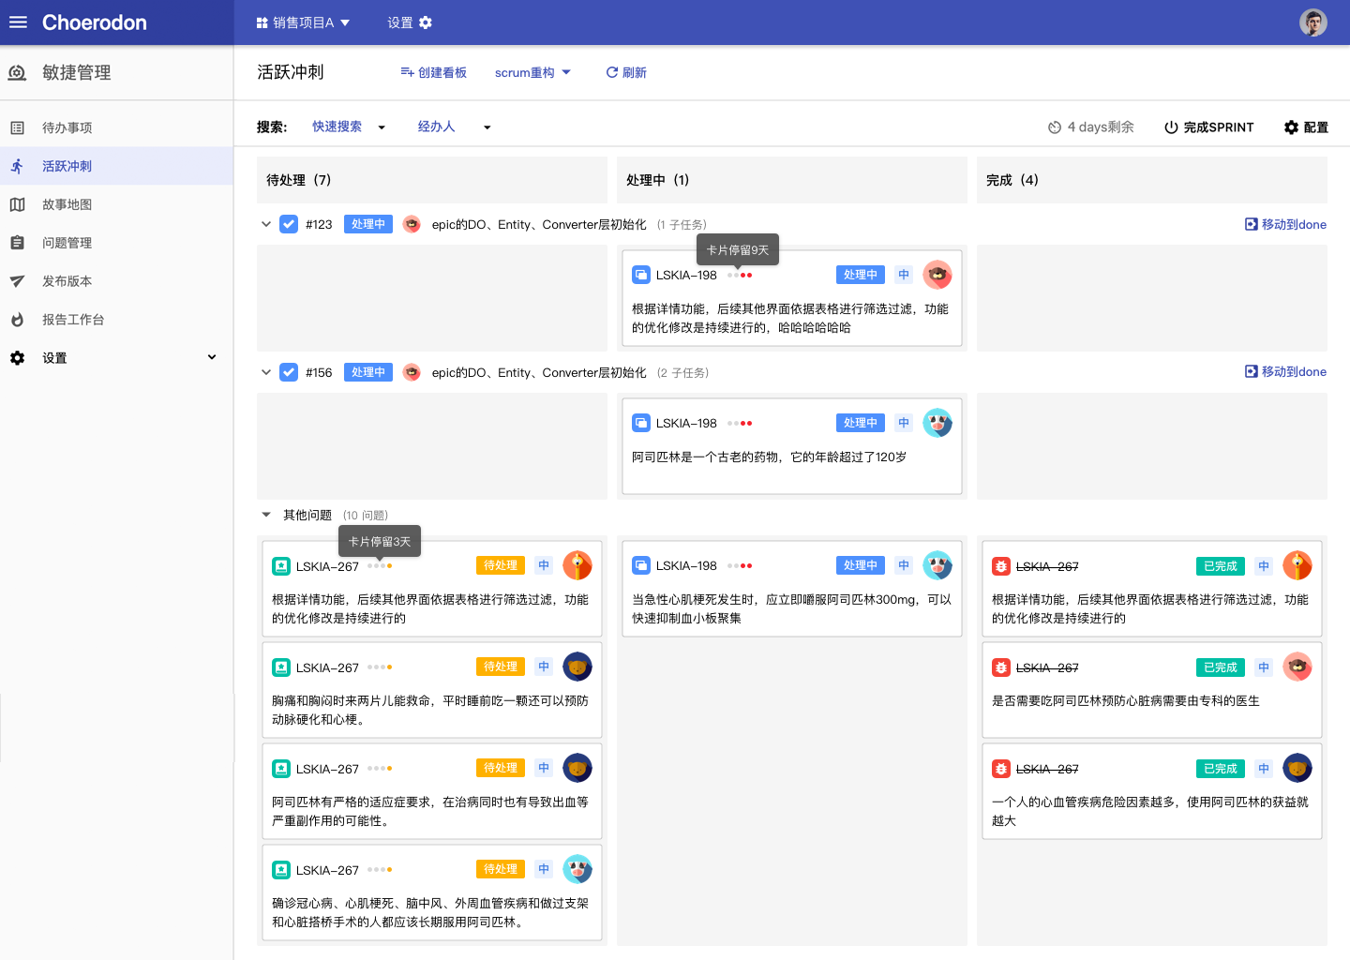Screen dimensions: 1350x960
Task: Open 报告工作台 from the sidebar
Action: coord(116,320)
